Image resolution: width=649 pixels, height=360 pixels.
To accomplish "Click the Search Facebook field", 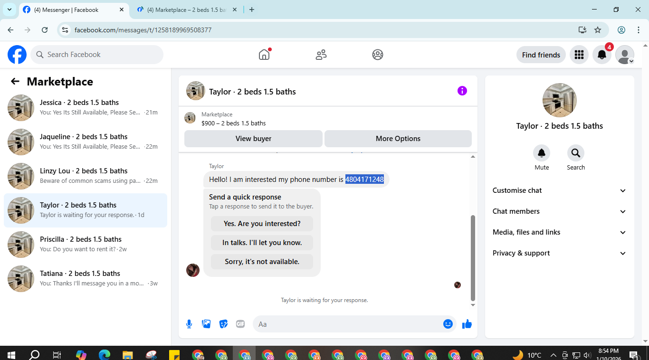I will pyautogui.click(x=97, y=55).
